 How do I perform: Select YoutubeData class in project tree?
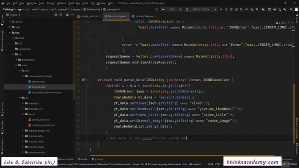point(38,87)
